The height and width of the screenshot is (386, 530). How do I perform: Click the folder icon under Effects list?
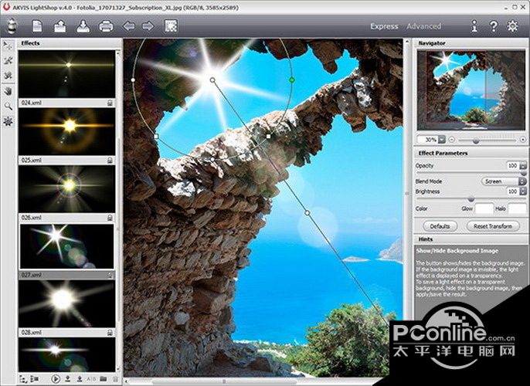pyautogui.click(x=103, y=379)
